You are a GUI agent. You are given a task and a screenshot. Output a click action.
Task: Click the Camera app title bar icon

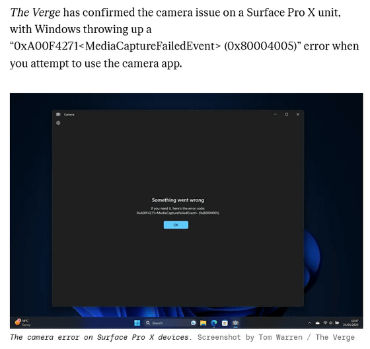tap(58, 114)
